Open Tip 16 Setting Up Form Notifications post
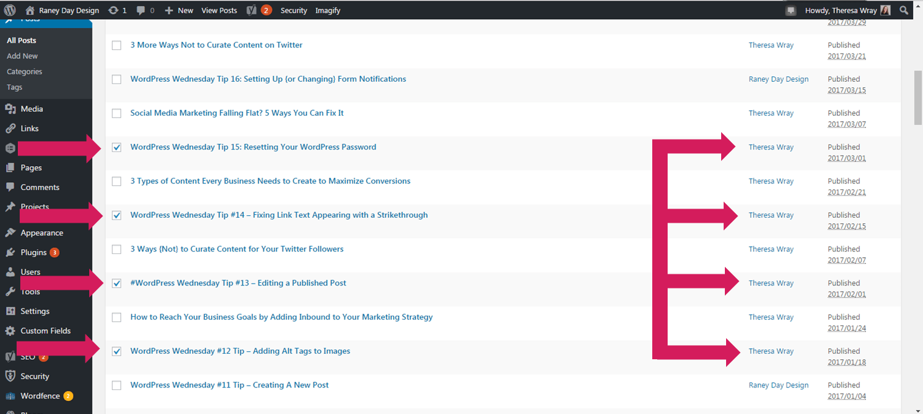This screenshot has width=923, height=414. (x=268, y=79)
